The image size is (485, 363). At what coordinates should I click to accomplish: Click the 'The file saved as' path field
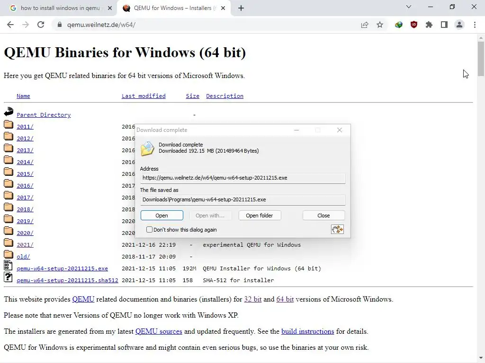pos(243,200)
